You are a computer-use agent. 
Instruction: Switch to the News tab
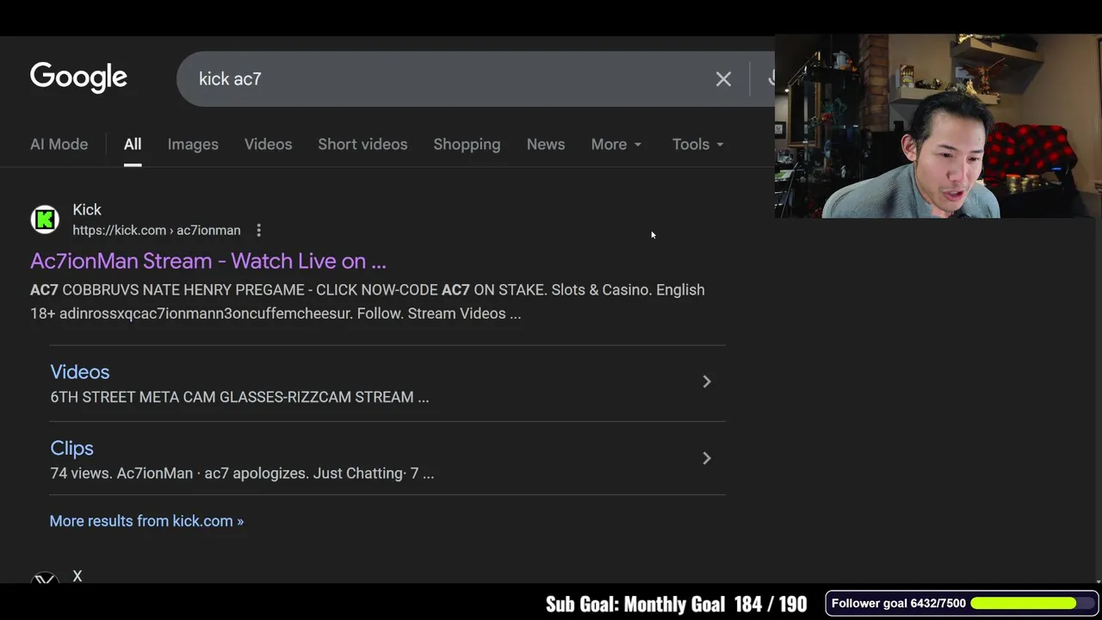546,144
